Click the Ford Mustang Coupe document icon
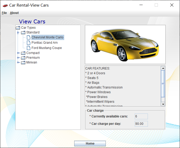The image size is (180, 148). [28, 48]
